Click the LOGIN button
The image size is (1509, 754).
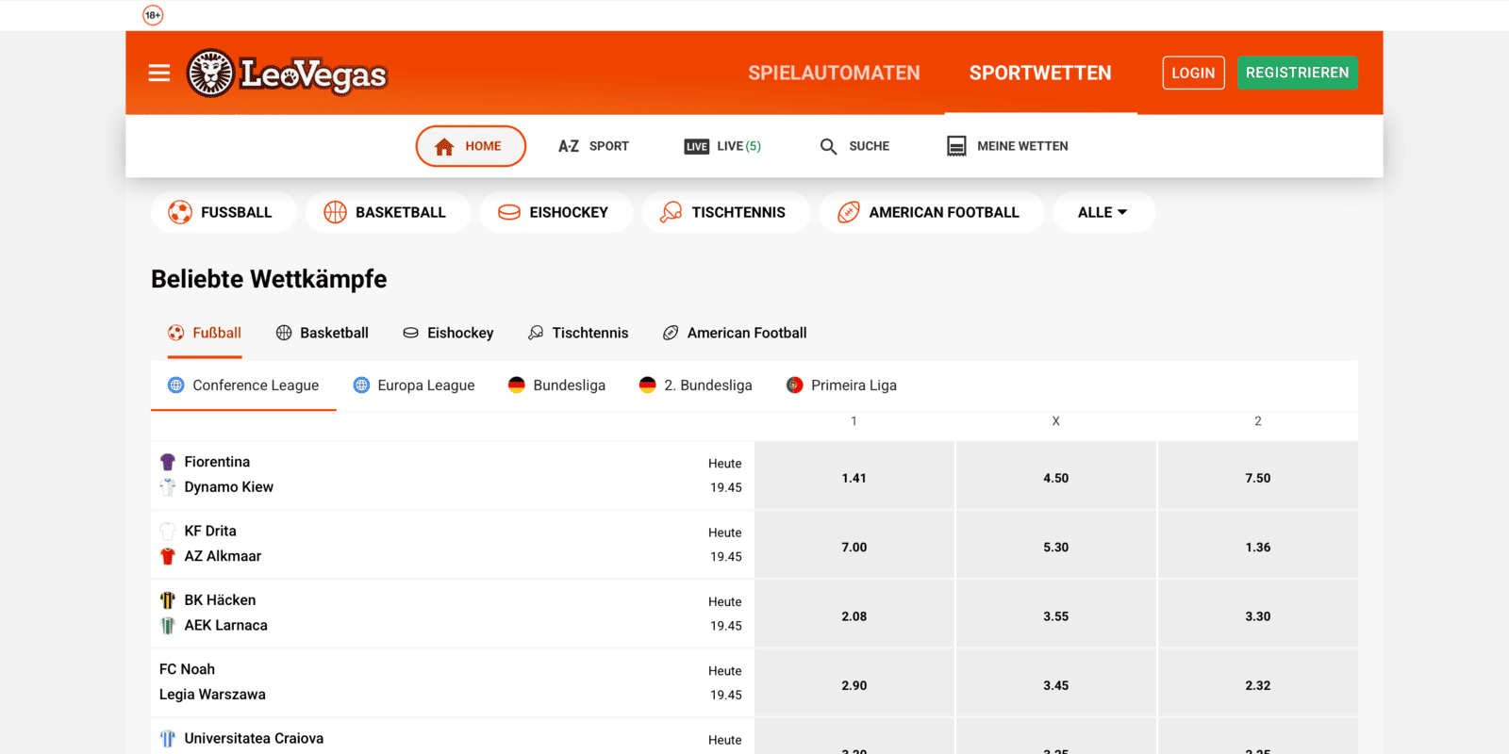[1193, 73]
